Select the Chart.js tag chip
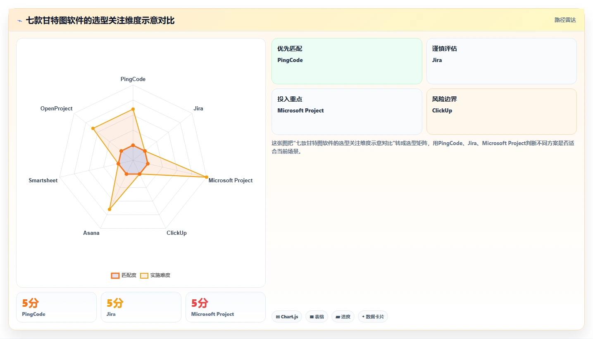 [287, 317]
